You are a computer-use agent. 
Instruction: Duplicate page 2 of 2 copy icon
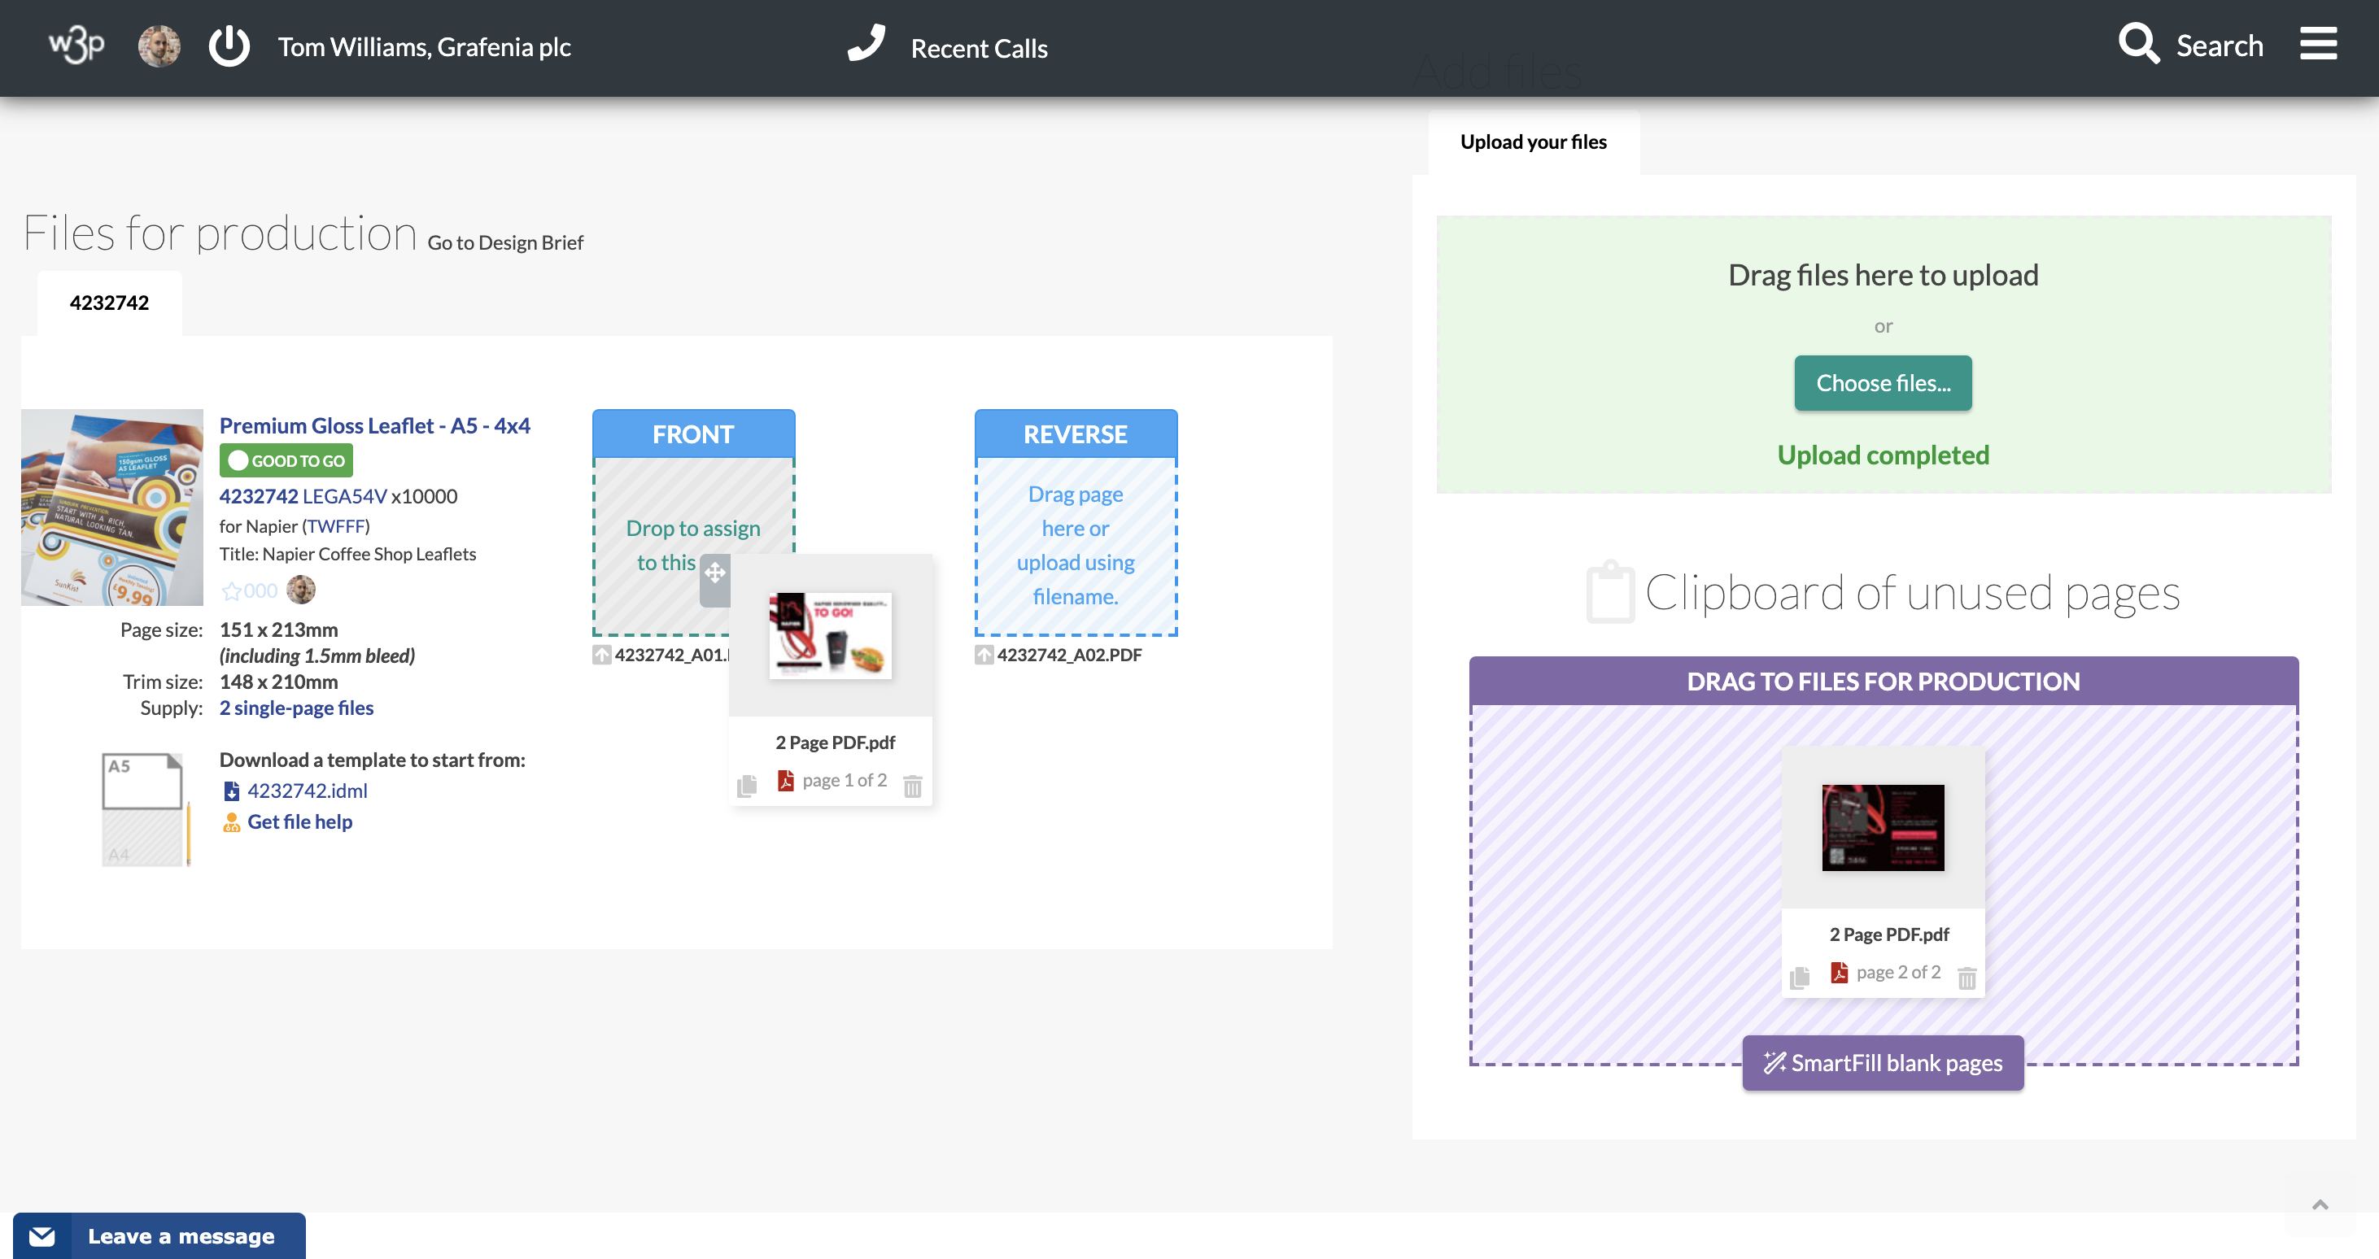click(x=1799, y=978)
